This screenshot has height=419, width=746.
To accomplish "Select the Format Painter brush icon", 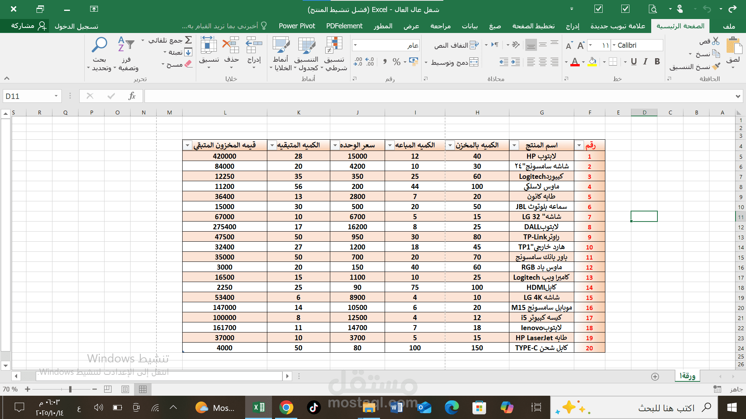I will tap(716, 67).
